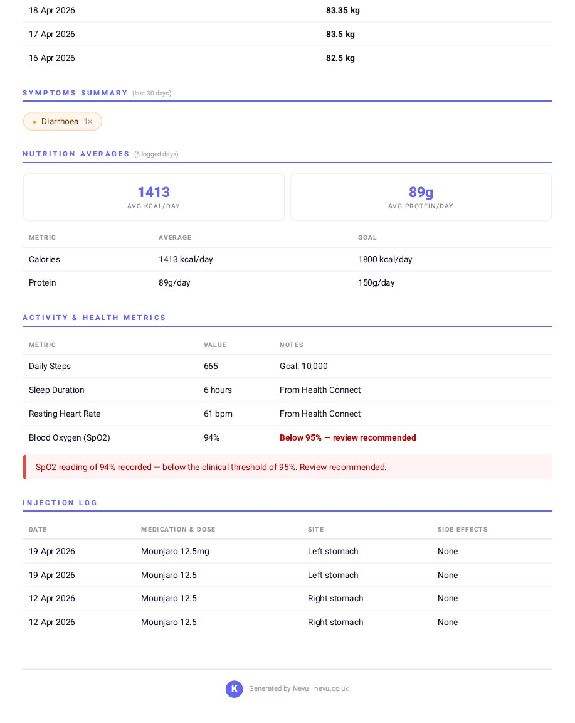This screenshot has width=575, height=723.
Task: Click the Nutrition Averages heading
Action: point(76,154)
